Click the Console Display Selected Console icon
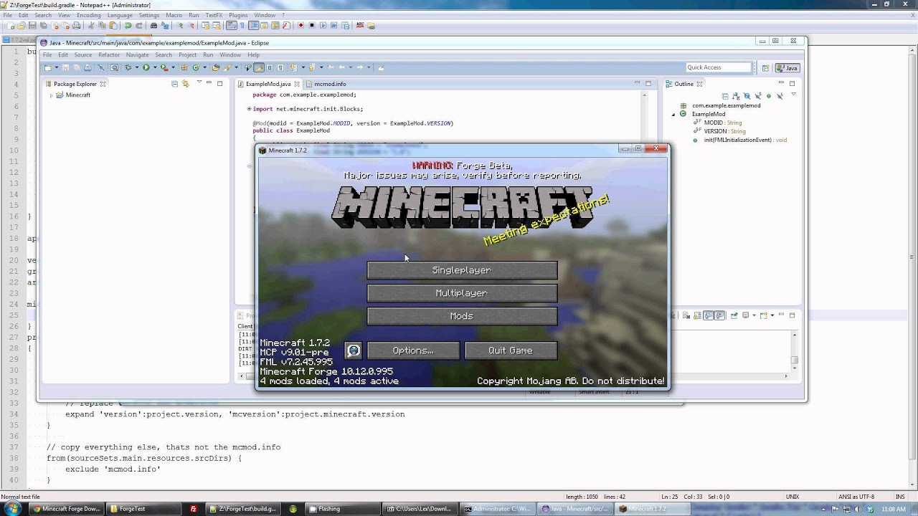The height and width of the screenshot is (516, 918). tap(746, 315)
